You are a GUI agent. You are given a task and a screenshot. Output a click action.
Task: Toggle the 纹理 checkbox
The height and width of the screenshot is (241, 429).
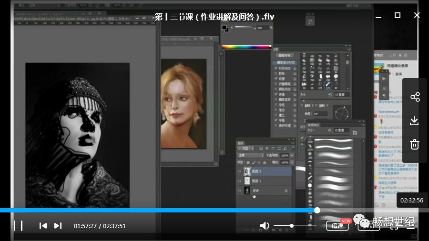click(x=276, y=79)
